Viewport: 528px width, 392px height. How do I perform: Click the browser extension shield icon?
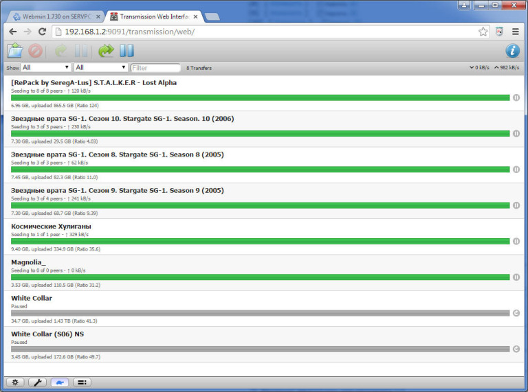point(499,32)
